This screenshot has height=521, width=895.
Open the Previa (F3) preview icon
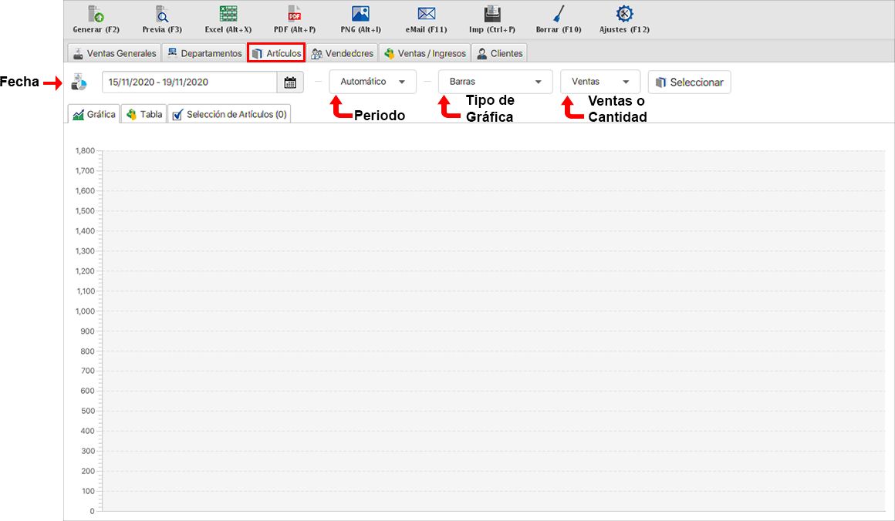(x=162, y=14)
